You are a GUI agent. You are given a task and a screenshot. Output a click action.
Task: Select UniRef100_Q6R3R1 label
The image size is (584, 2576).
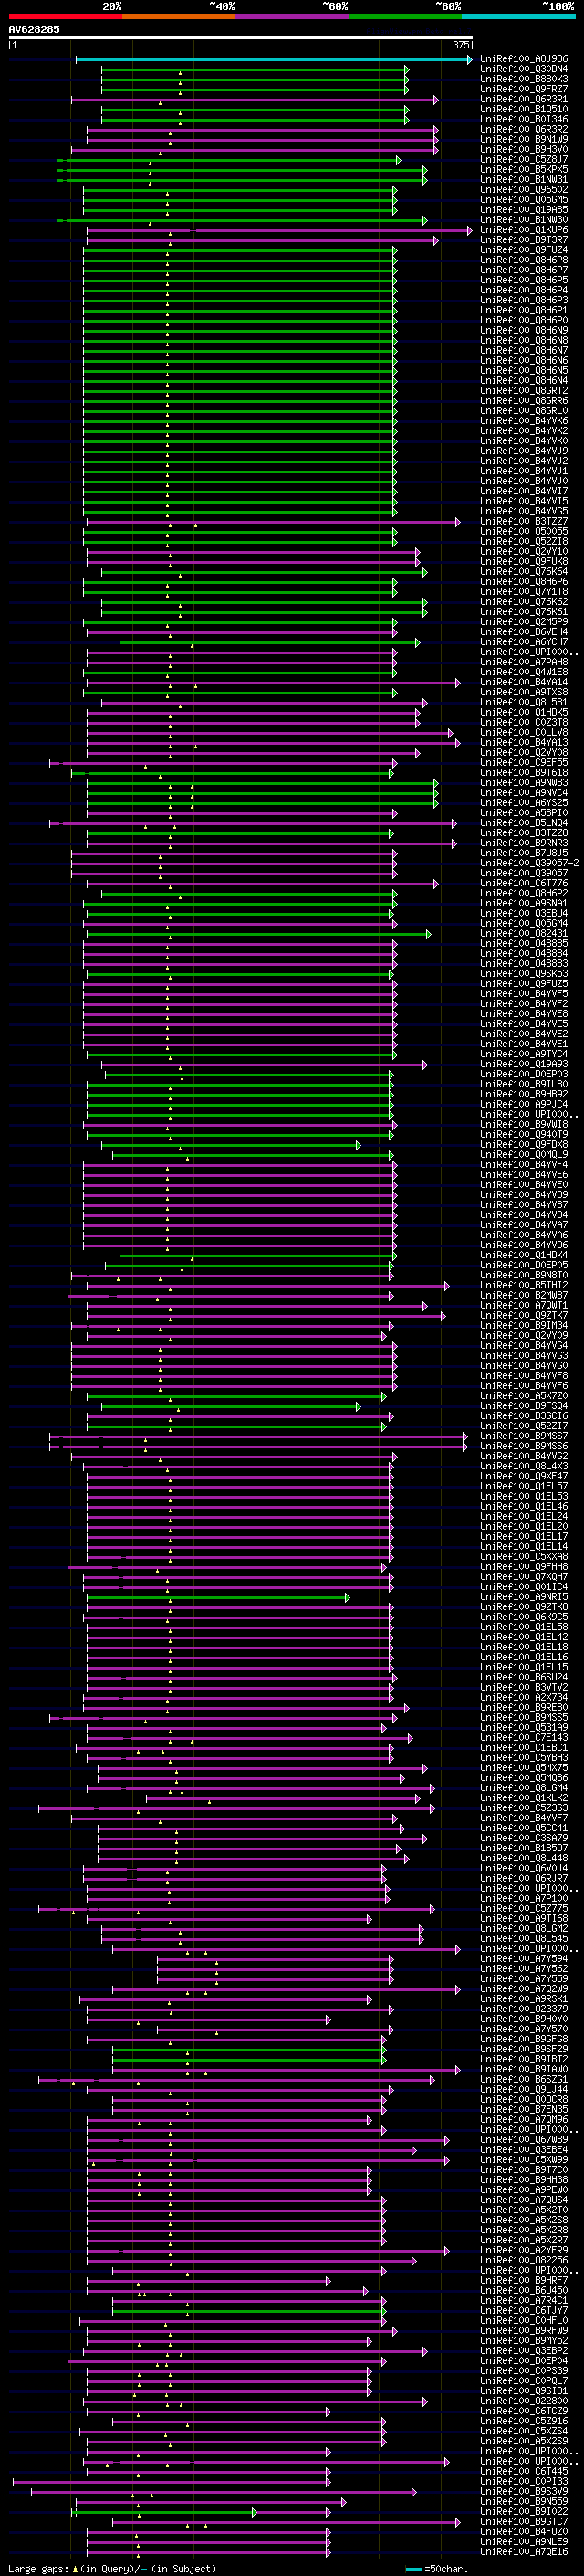[524, 99]
